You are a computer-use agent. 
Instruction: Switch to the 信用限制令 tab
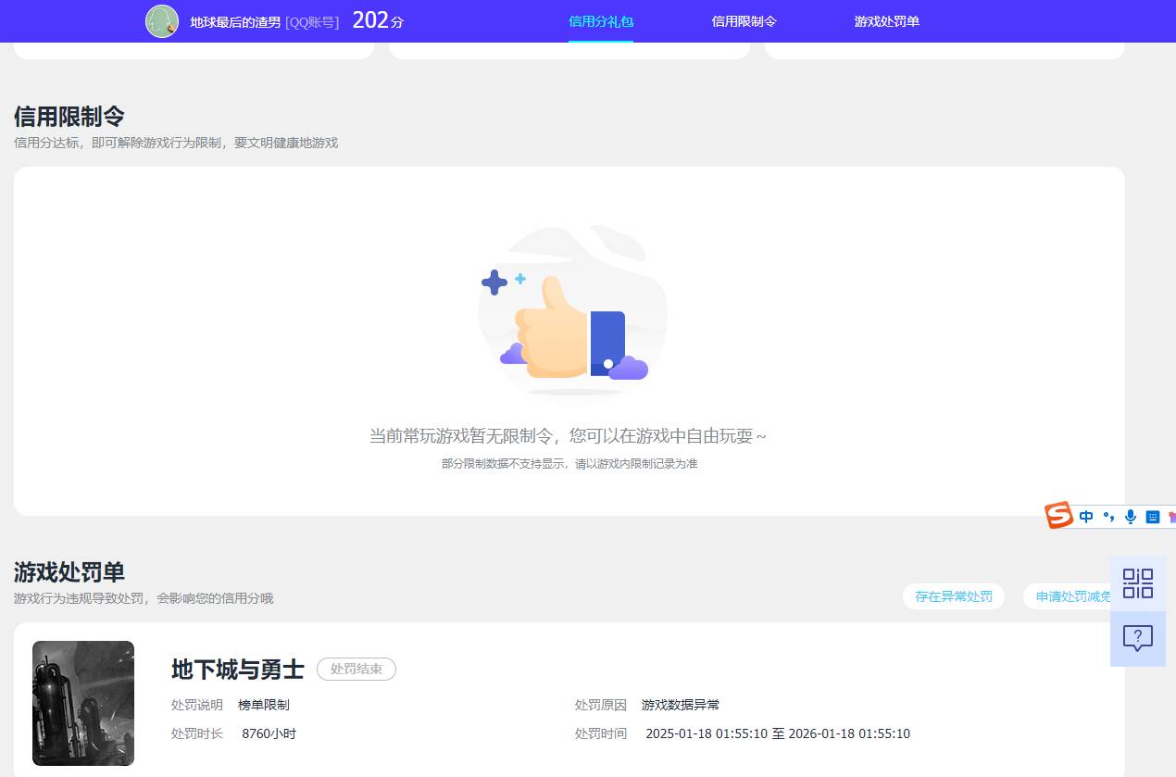coord(743,20)
